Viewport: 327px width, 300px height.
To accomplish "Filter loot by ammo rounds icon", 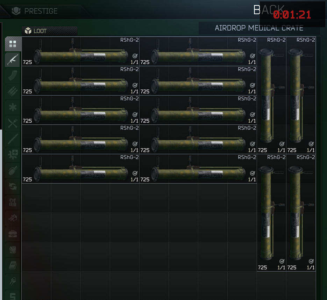I will [x=13, y=91].
